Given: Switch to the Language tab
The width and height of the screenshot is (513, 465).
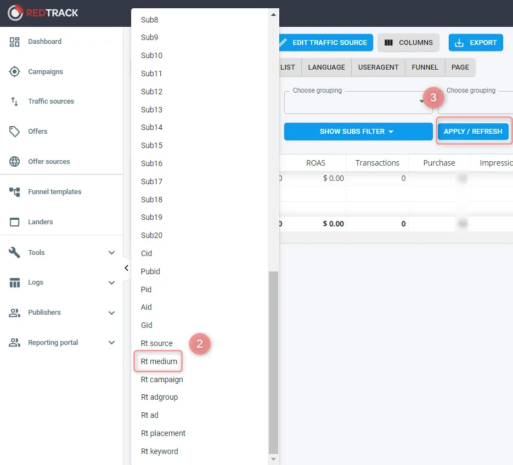Looking at the screenshot, I should [326, 67].
